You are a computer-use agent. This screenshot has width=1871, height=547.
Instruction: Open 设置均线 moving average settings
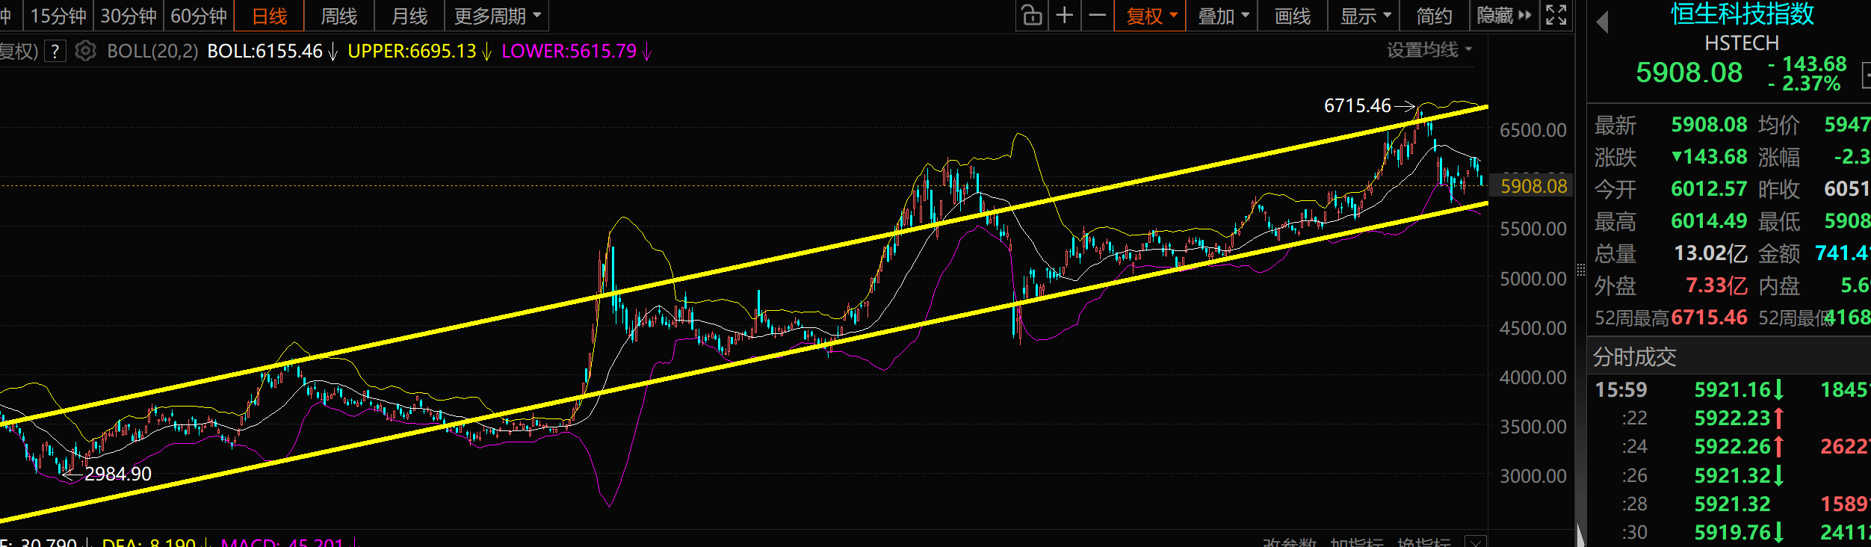[1429, 50]
